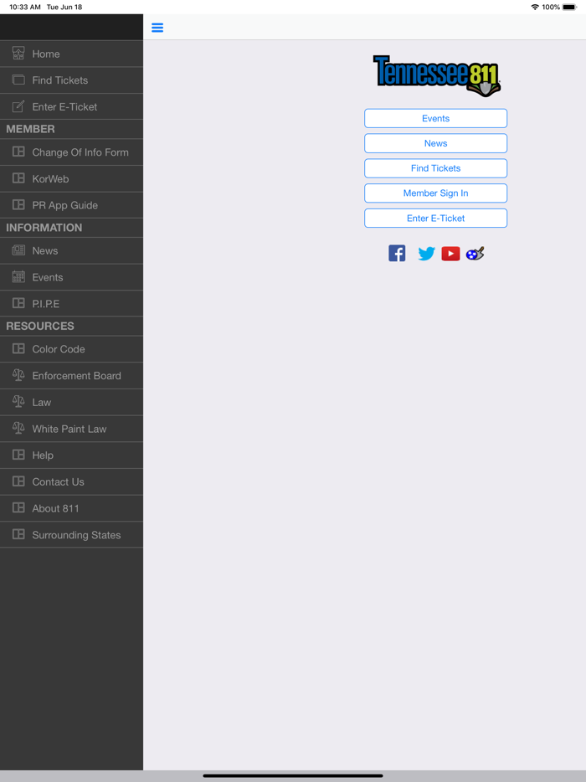Screen dimensions: 586x782
Task: Open the Law sidebar item
Action: click(71, 402)
